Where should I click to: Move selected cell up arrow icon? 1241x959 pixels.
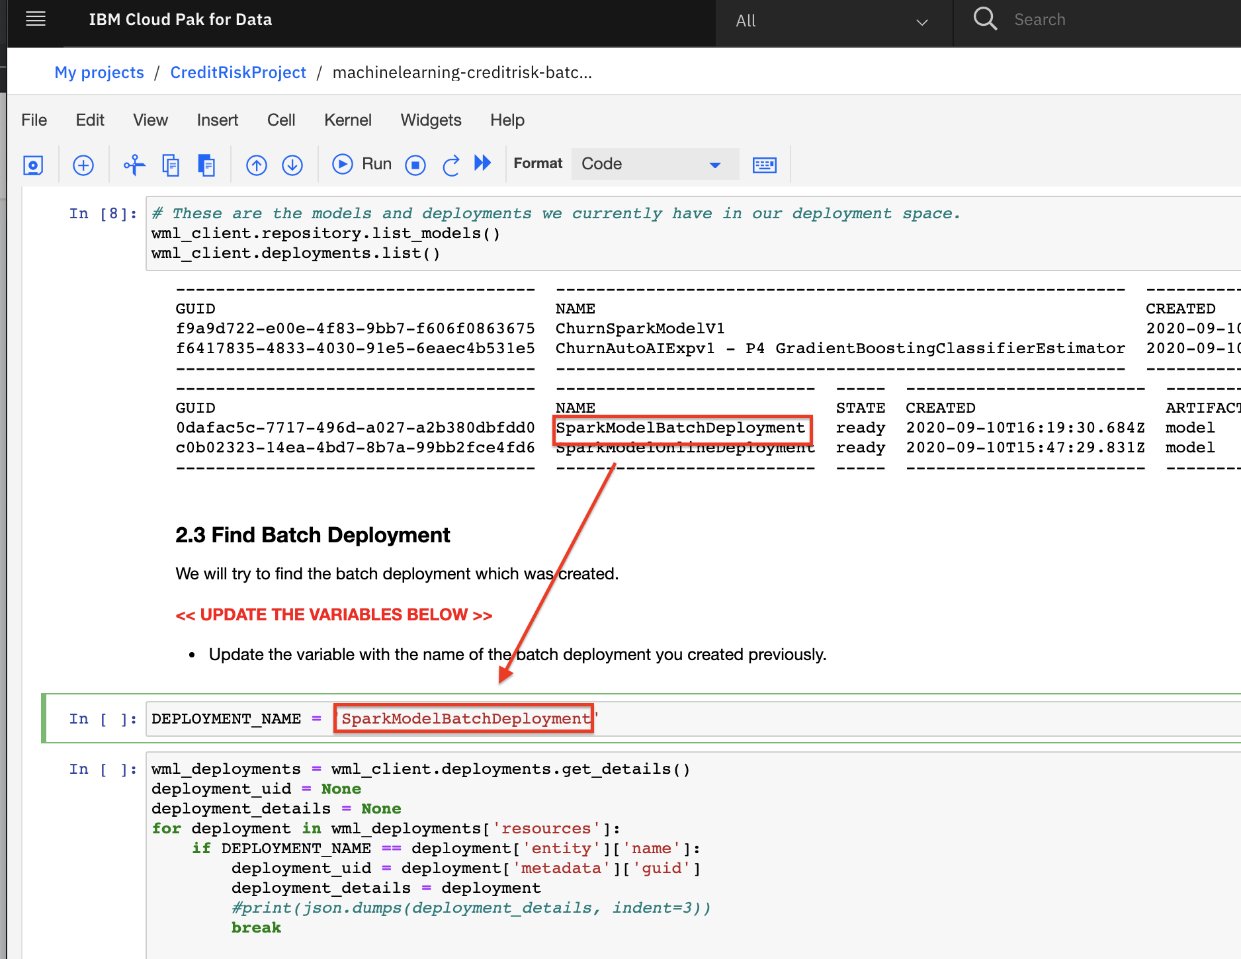click(x=257, y=165)
